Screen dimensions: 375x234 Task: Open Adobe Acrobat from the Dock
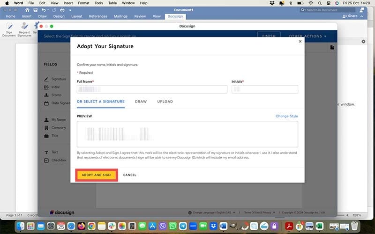click(x=289, y=226)
